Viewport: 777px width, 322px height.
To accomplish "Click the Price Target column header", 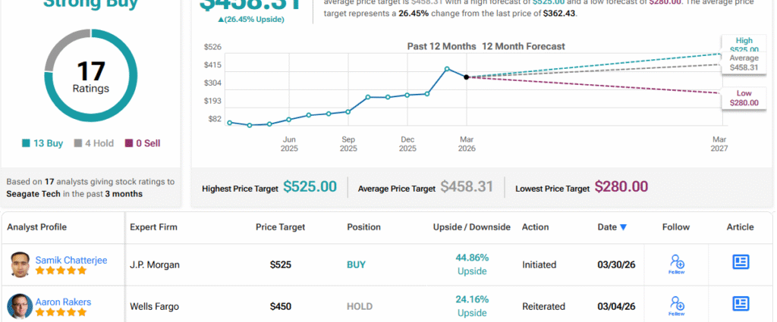I will tap(282, 227).
